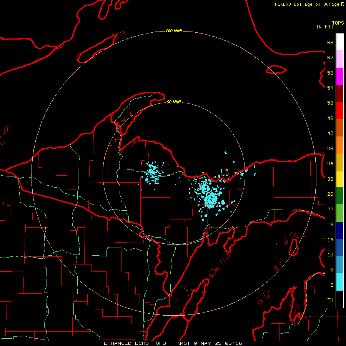Click the legend value "10"
Image resolution: width=346 pixels, height=346 pixels.
tap(330, 255)
